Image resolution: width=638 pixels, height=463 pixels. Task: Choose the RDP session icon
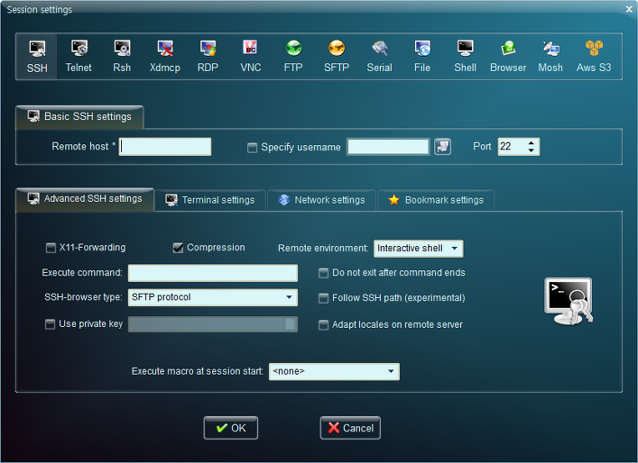[x=208, y=57]
